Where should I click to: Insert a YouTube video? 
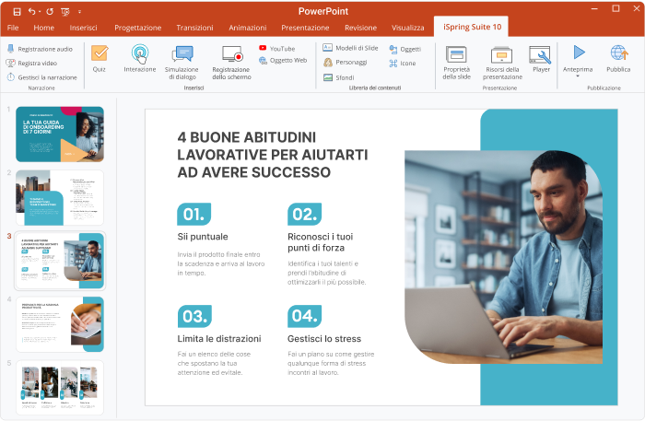tap(277, 49)
